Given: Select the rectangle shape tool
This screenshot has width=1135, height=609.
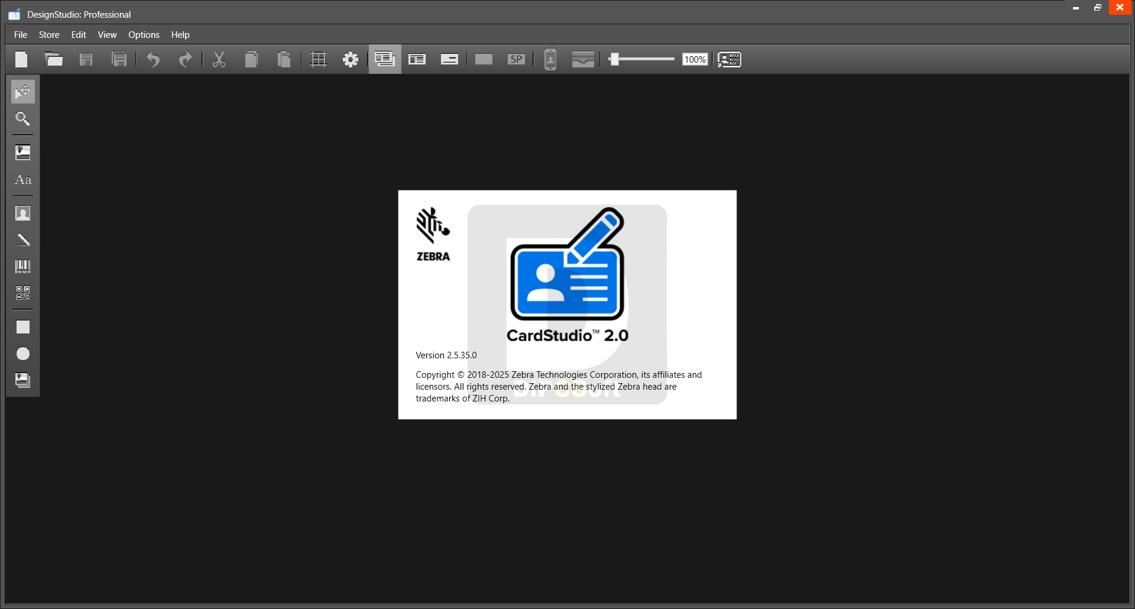Looking at the screenshot, I should [x=23, y=327].
